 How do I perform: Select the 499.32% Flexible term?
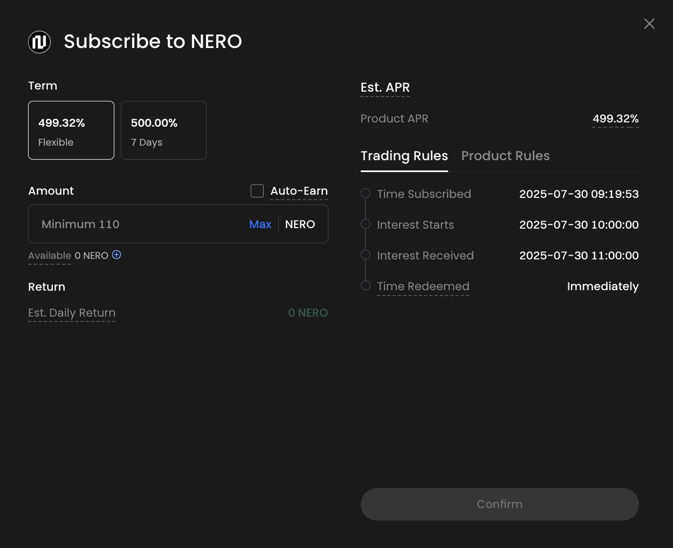click(71, 130)
